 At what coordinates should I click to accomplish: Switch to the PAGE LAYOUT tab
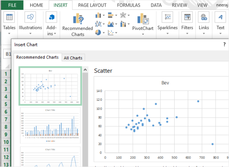(92, 5)
